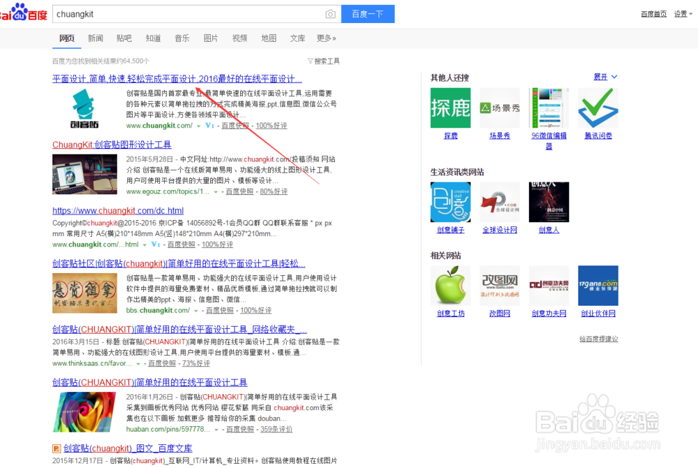Viewport: 698px width, 468px height.
Task: Switch to the 新闻 tab
Action: [95, 38]
